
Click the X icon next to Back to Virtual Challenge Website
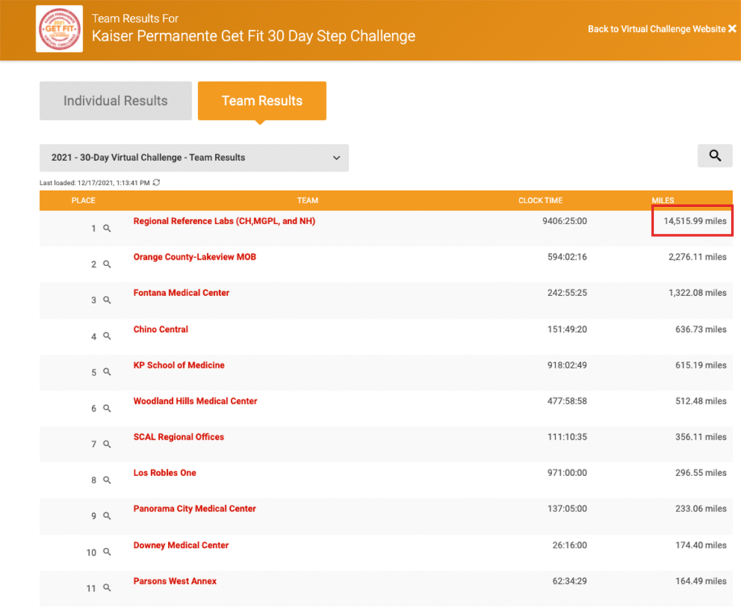click(x=732, y=29)
